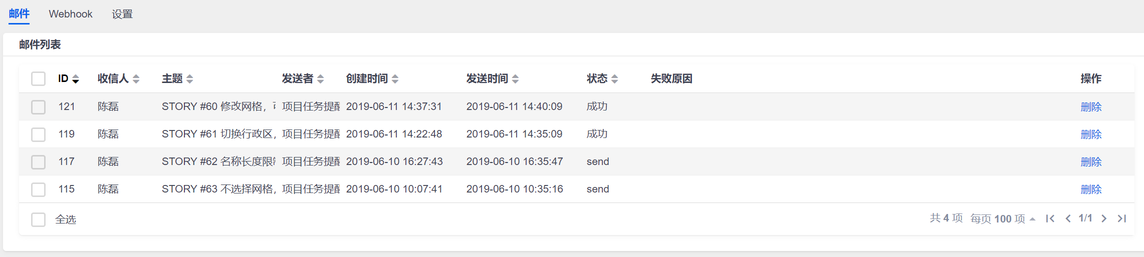Viewport: 1144px width, 257px height.
Task: Click the STORY #62 subject cell
Action: tap(218, 161)
